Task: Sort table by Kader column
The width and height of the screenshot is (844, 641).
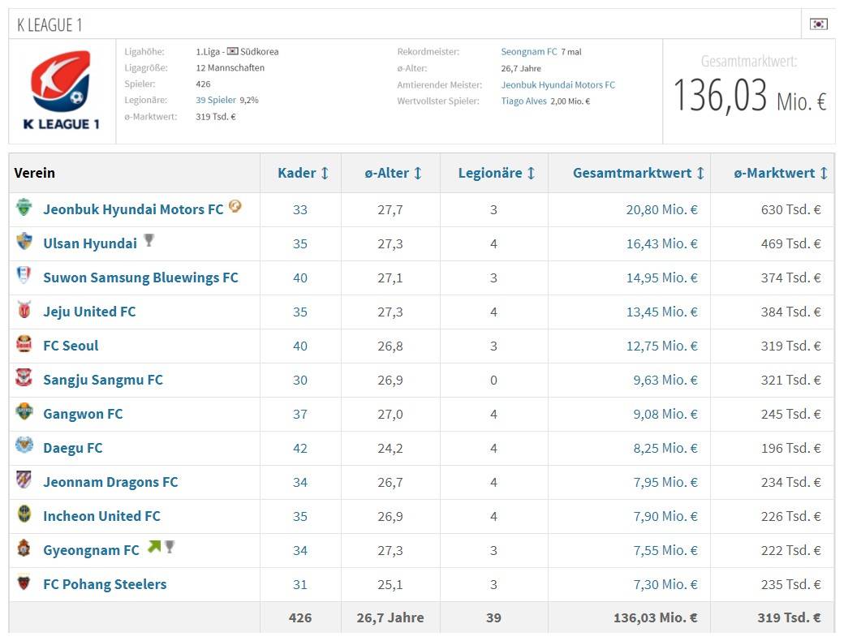Action: [303, 173]
